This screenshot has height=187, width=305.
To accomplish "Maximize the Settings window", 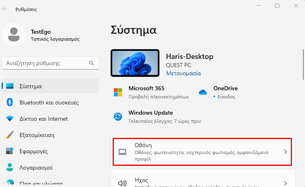I will pyautogui.click(x=277, y=6).
